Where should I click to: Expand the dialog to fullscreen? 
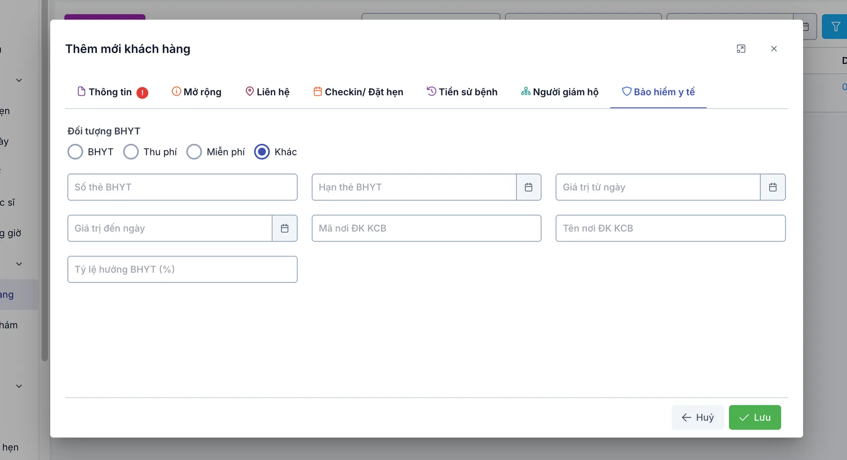click(741, 49)
